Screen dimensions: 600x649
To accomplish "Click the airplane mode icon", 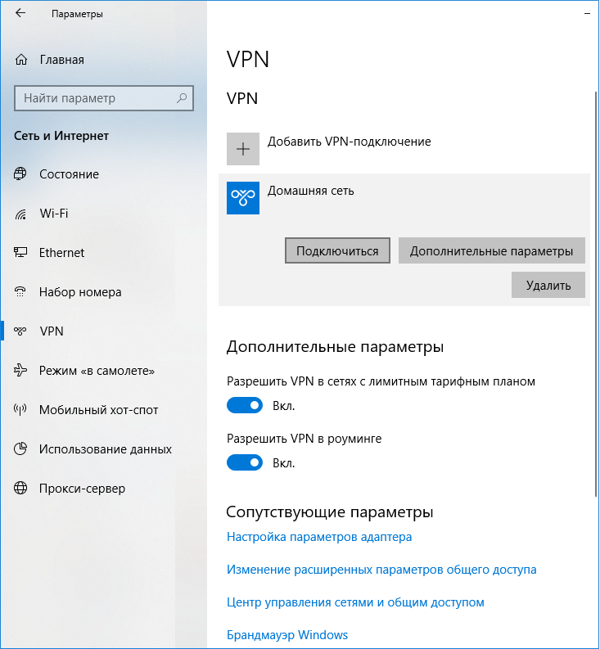I will point(21,371).
